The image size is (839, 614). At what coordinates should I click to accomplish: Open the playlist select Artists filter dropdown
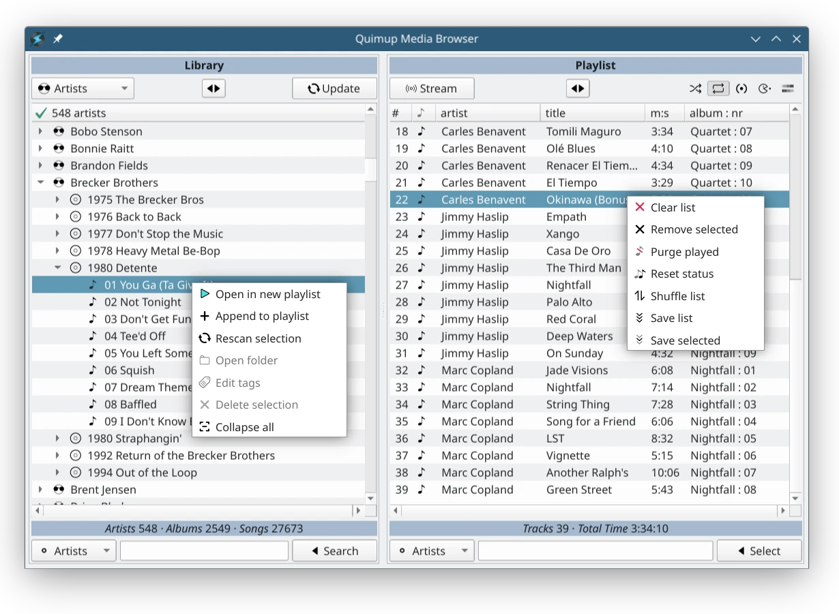(432, 551)
